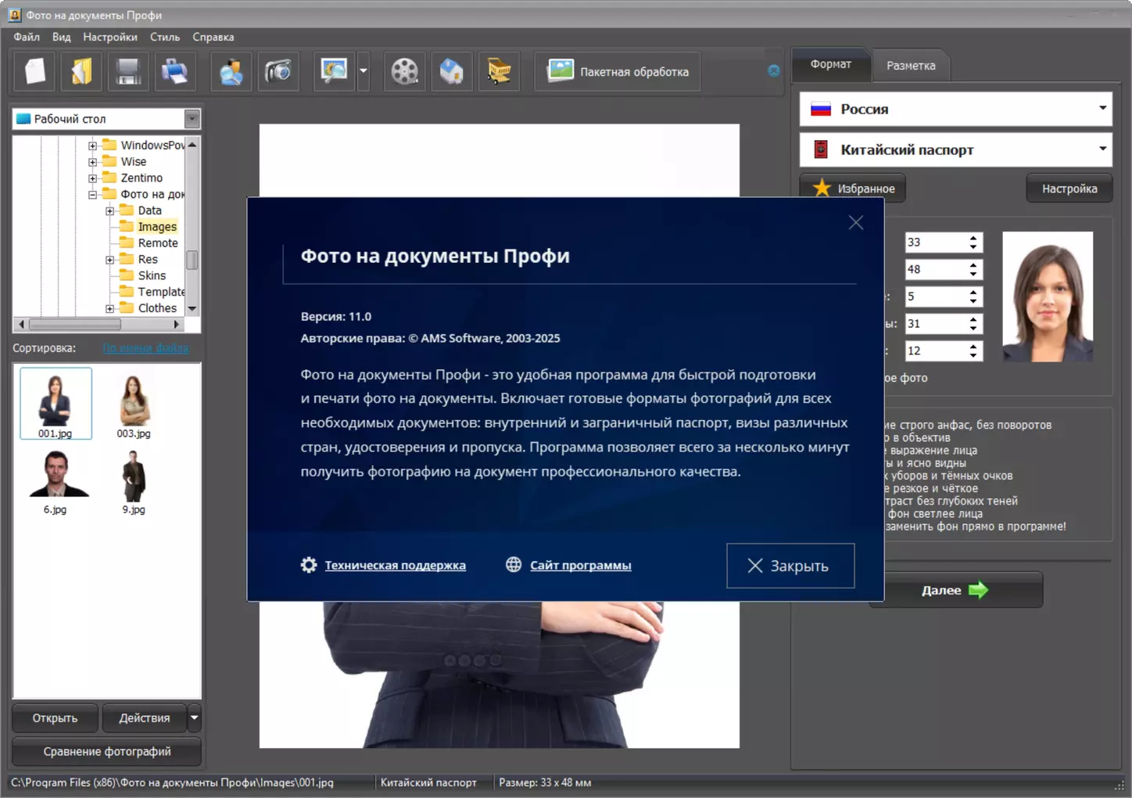Image resolution: width=1132 pixels, height=798 pixels.
Task: Click the house toolbar icon
Action: pyautogui.click(x=452, y=71)
